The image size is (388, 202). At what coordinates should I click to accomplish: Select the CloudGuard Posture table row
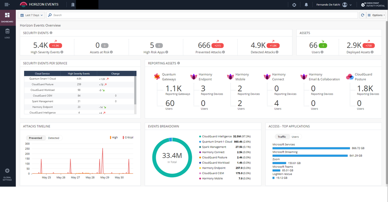click(x=79, y=84)
